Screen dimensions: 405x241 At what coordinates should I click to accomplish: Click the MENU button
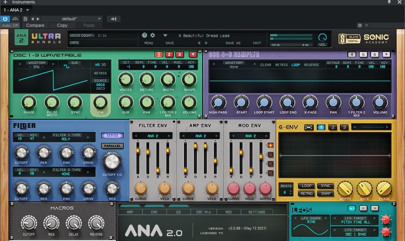pos(148,43)
